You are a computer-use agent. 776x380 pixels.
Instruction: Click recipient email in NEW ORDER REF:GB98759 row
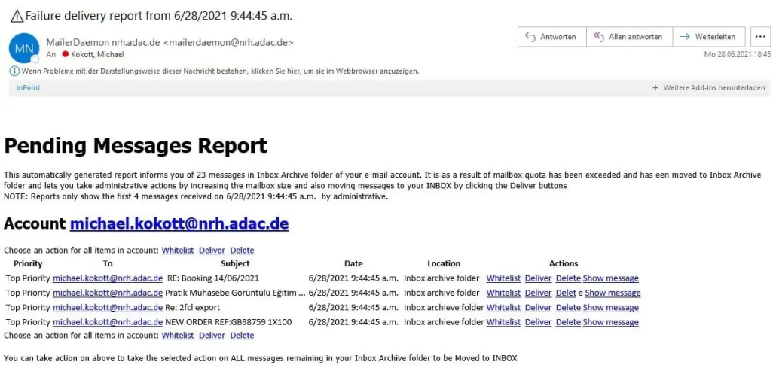pos(108,322)
